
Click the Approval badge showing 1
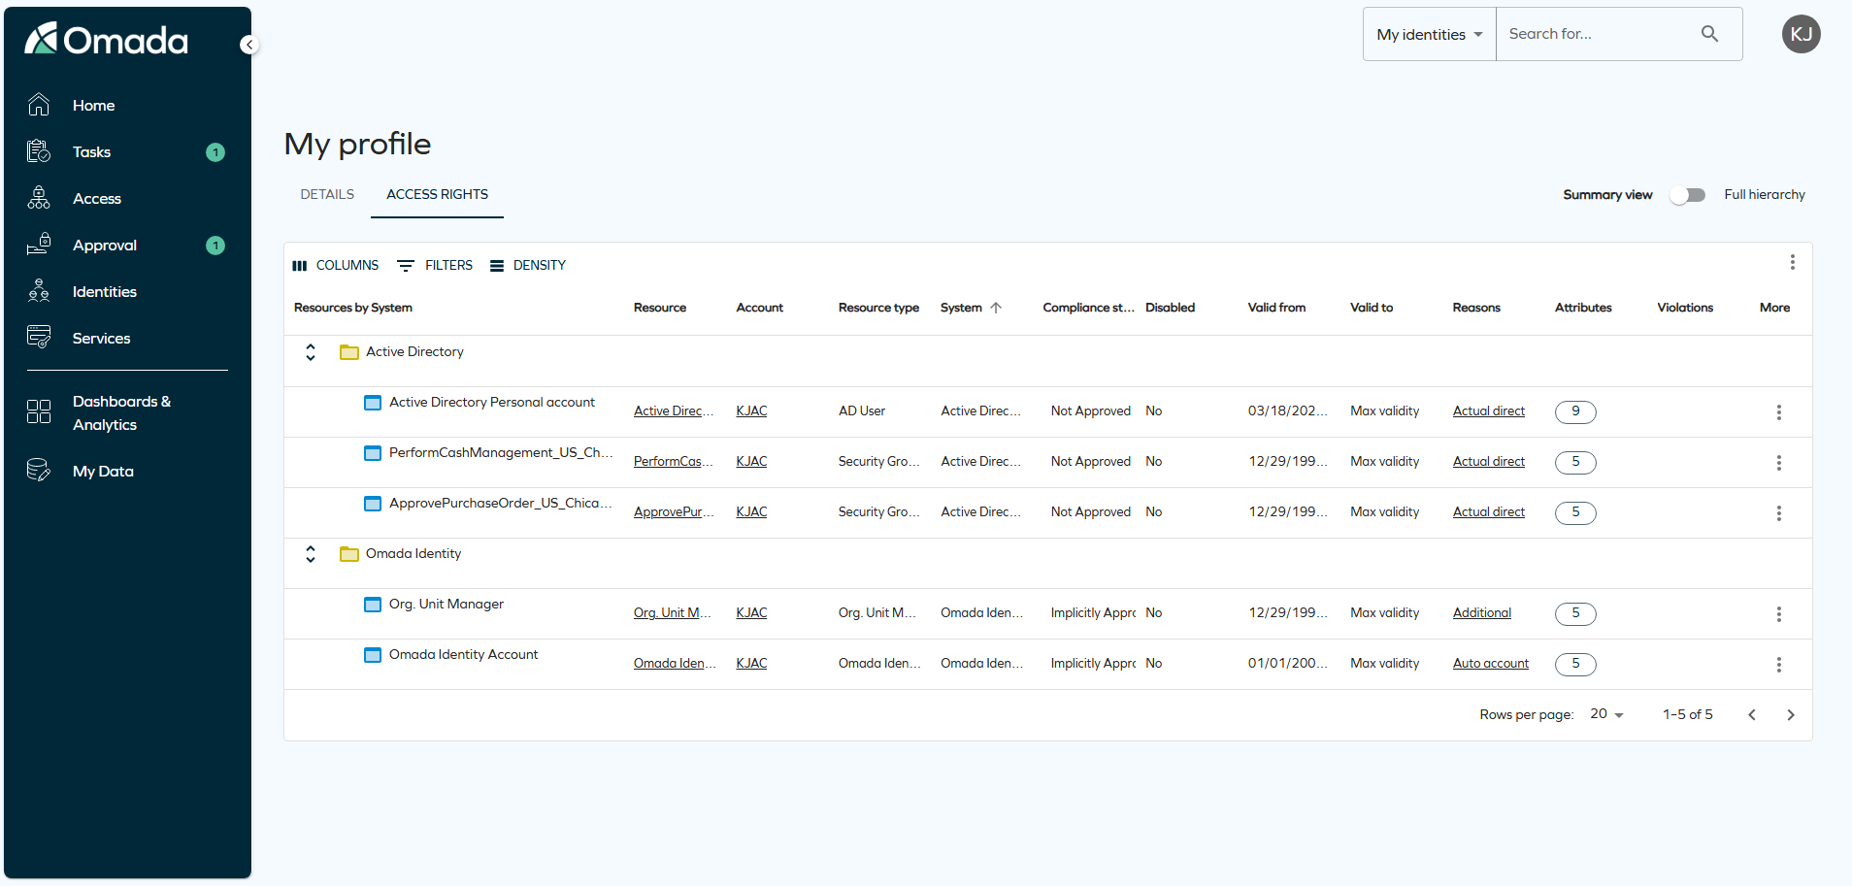[215, 246]
